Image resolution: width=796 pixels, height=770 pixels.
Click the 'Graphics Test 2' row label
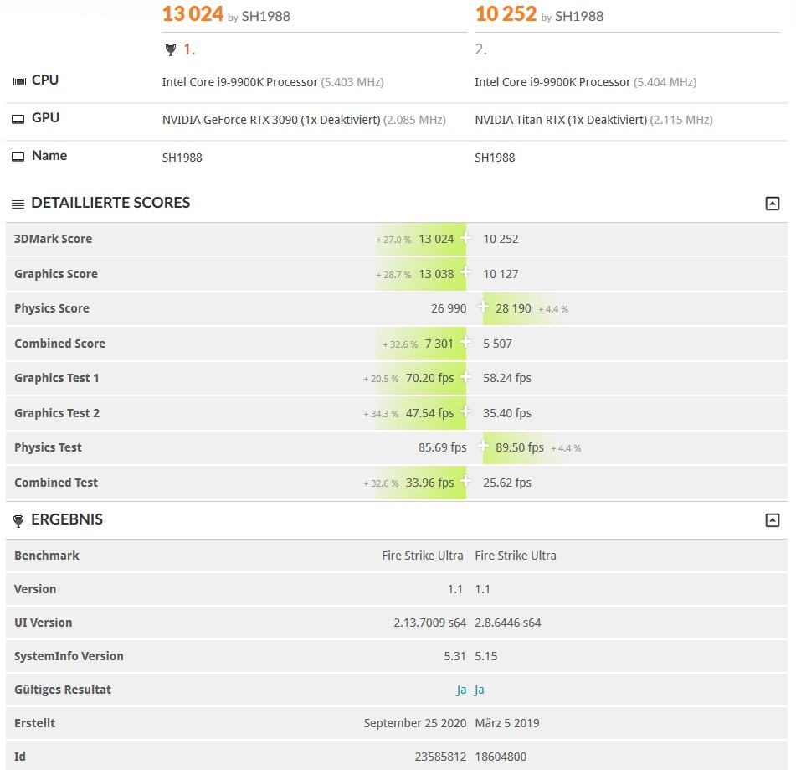click(x=57, y=413)
